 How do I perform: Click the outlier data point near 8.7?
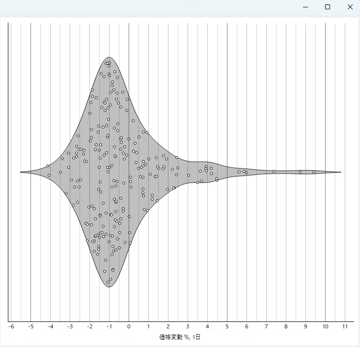click(300, 172)
